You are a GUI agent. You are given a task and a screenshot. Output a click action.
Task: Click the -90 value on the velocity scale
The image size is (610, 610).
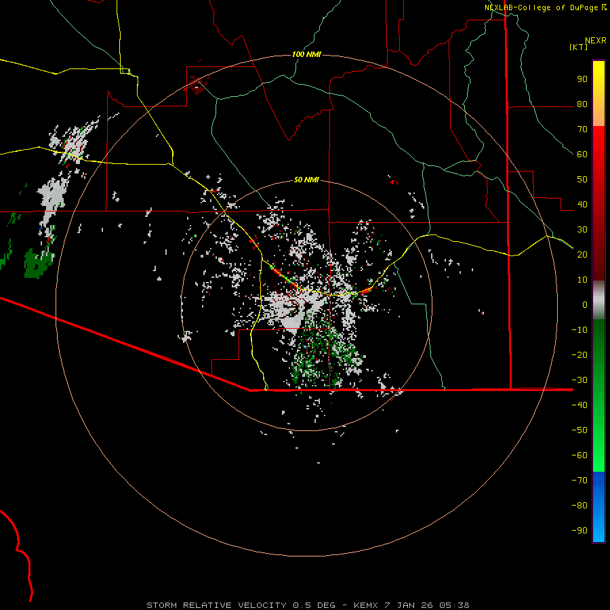(579, 531)
